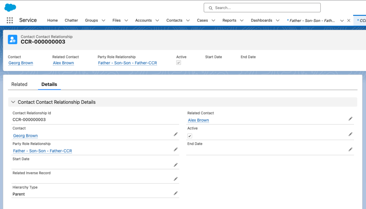This screenshot has width=366, height=209.
Task: Open the Reports dropdown chevron
Action: [x=242, y=20]
